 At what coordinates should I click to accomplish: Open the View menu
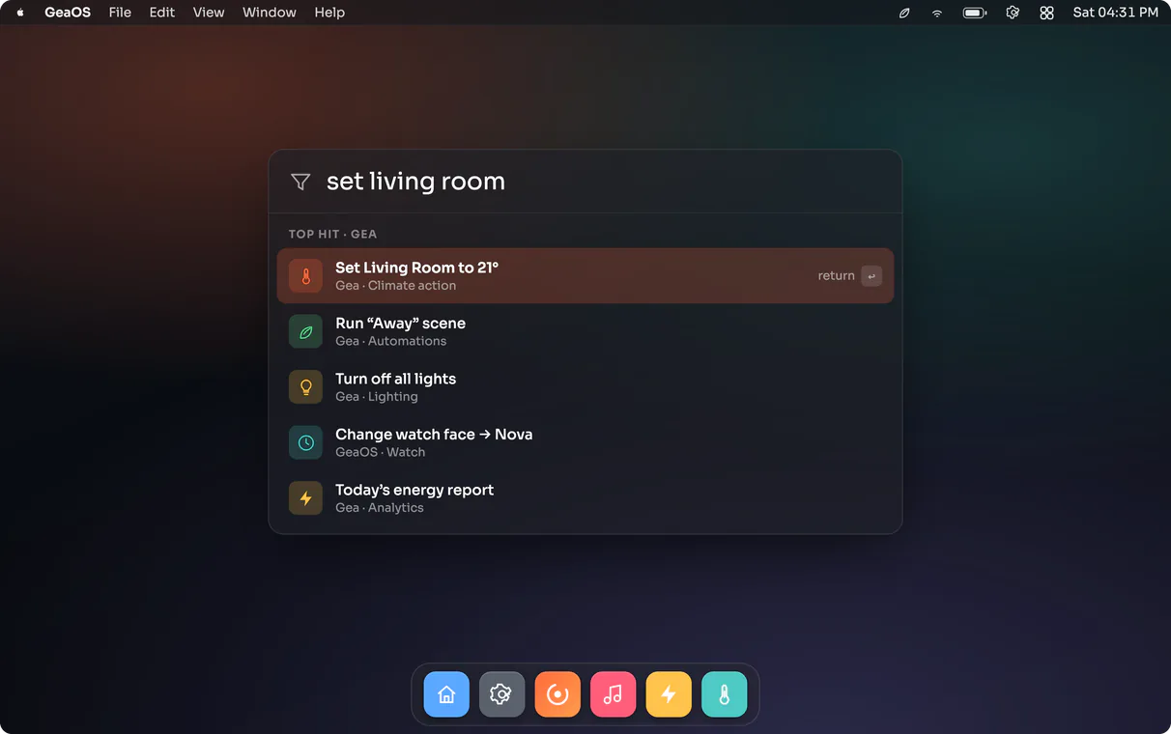click(x=209, y=13)
